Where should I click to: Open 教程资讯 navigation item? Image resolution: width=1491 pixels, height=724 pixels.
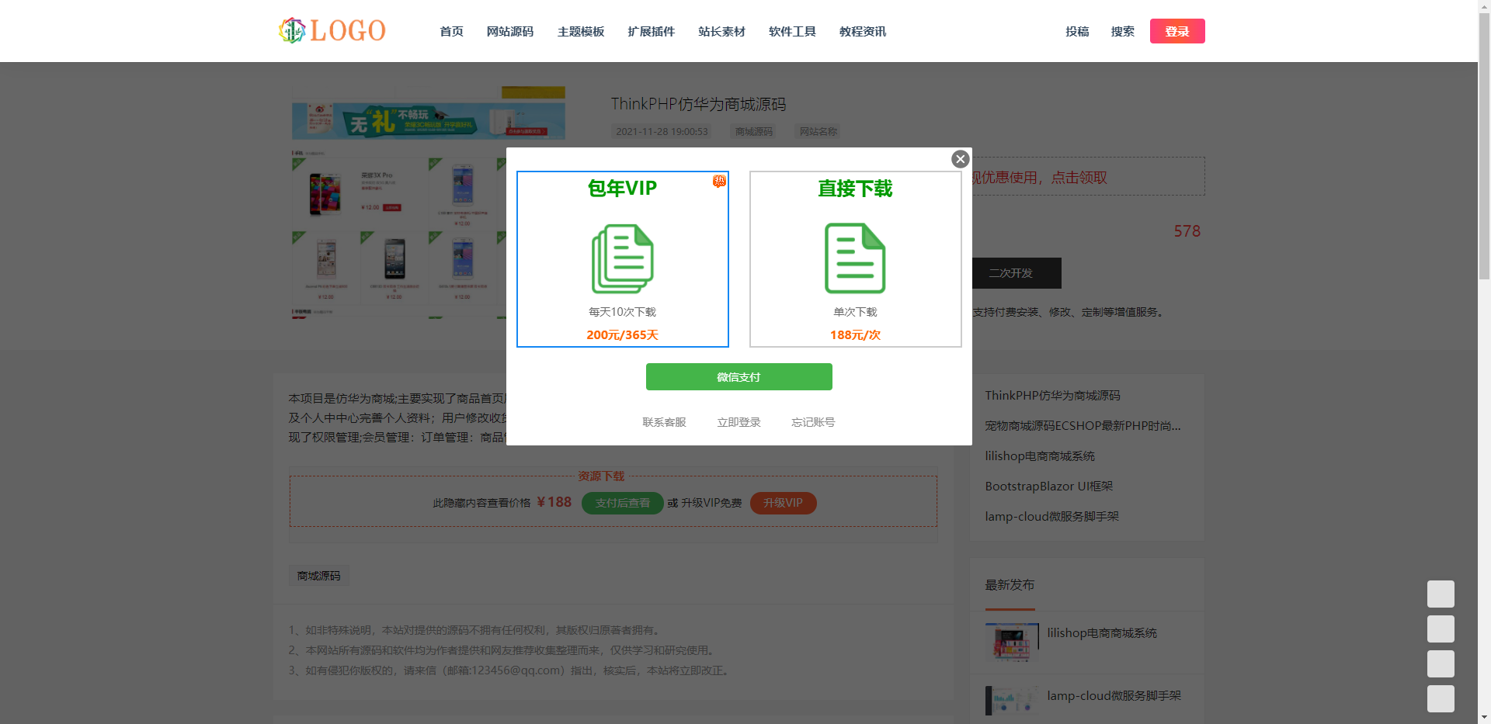(x=863, y=31)
